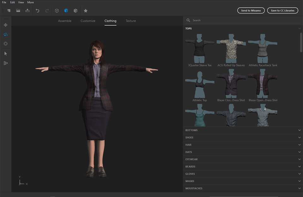This screenshot has height=197, width=303.
Task: Select the camera pan tool
Action: tap(5, 25)
